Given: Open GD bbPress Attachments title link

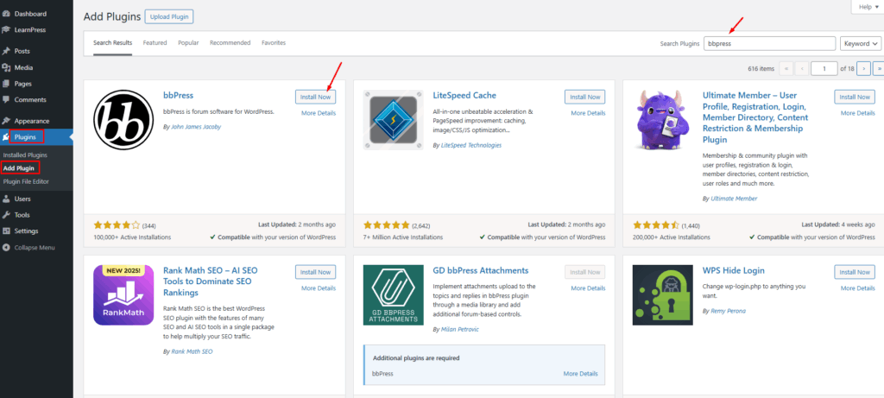Looking at the screenshot, I should [481, 270].
